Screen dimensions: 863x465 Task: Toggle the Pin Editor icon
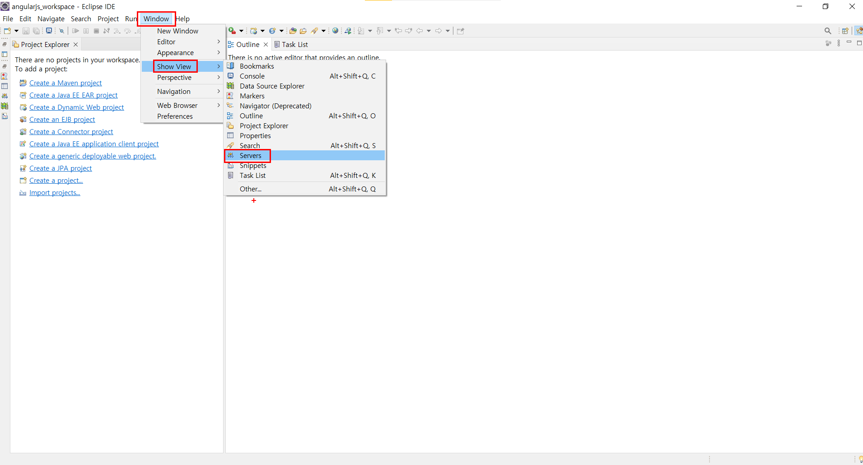461,31
